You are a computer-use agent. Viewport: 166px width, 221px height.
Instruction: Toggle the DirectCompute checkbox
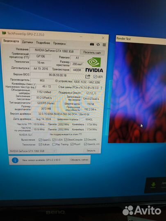[x=66, y=140]
